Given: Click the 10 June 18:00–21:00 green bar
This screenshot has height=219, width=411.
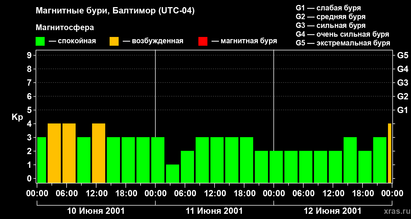Looking at the screenshot, I should pos(128,160).
